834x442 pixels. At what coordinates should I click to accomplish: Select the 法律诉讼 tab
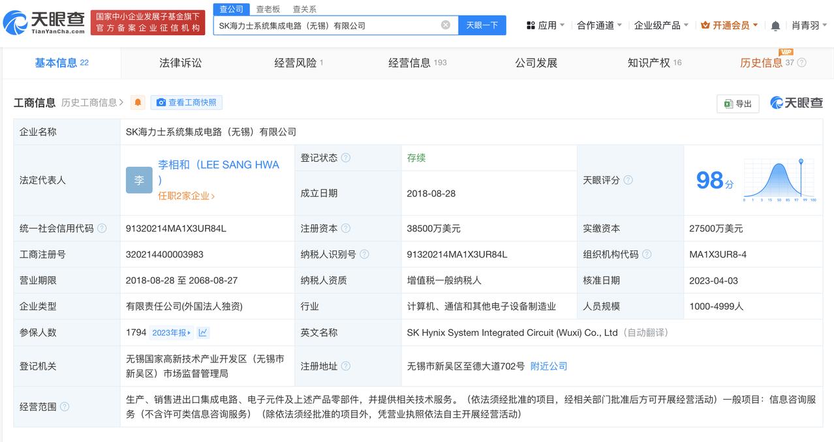tap(181, 63)
